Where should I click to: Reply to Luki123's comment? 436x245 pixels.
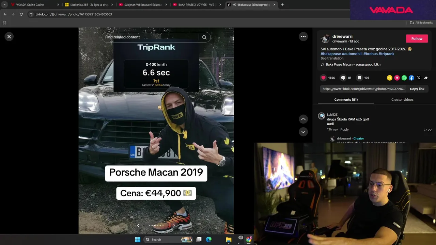(344, 130)
